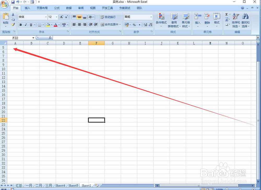The image size is (261, 190).
Task: Open the Sheet4 sheet tab
Action: [60, 185]
